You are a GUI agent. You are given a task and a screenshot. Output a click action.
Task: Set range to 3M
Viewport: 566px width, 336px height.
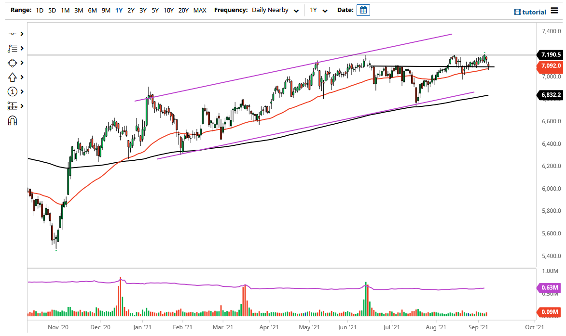tap(79, 11)
